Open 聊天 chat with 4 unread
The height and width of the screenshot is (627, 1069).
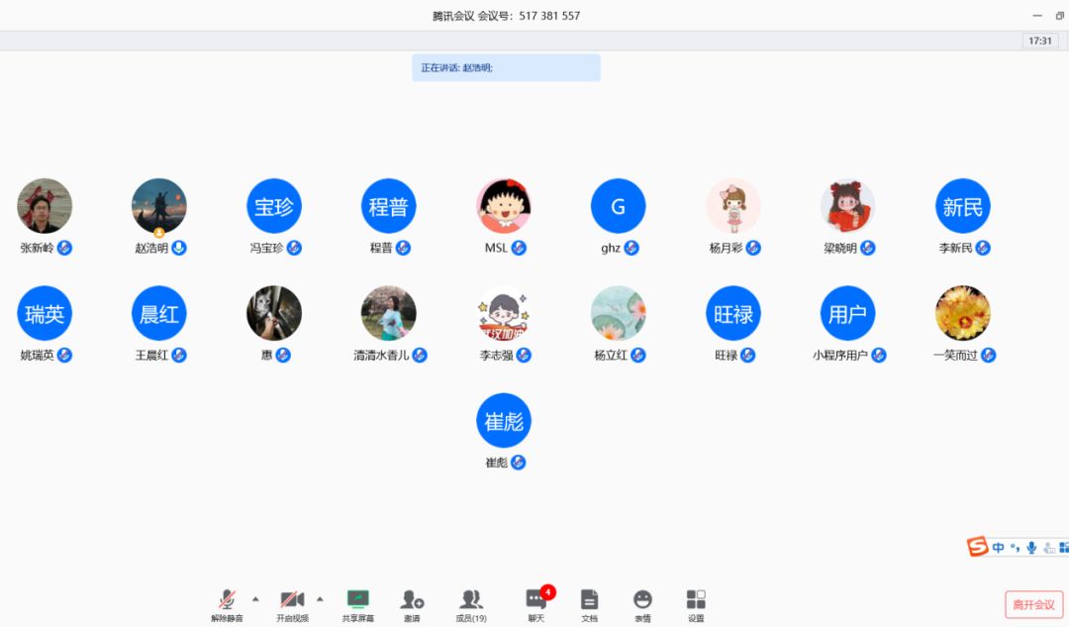(535, 603)
